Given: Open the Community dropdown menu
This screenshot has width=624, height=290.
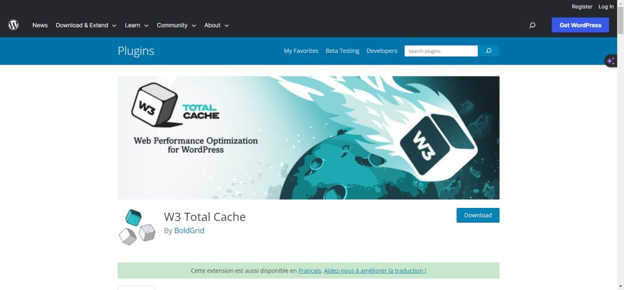Looking at the screenshot, I should (x=176, y=26).
